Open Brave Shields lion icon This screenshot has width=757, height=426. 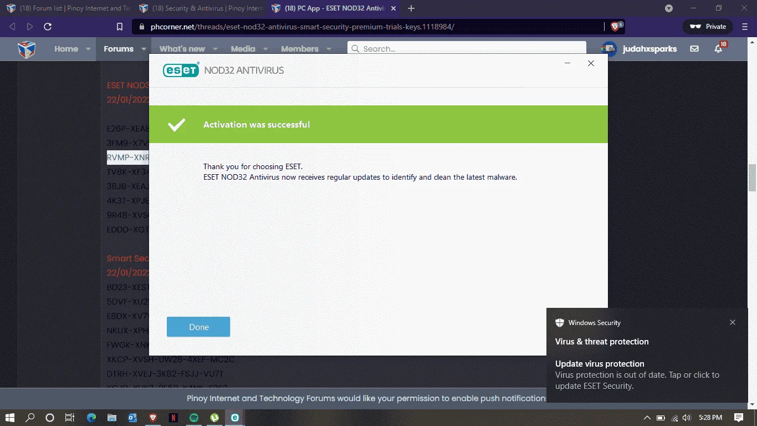click(x=616, y=26)
